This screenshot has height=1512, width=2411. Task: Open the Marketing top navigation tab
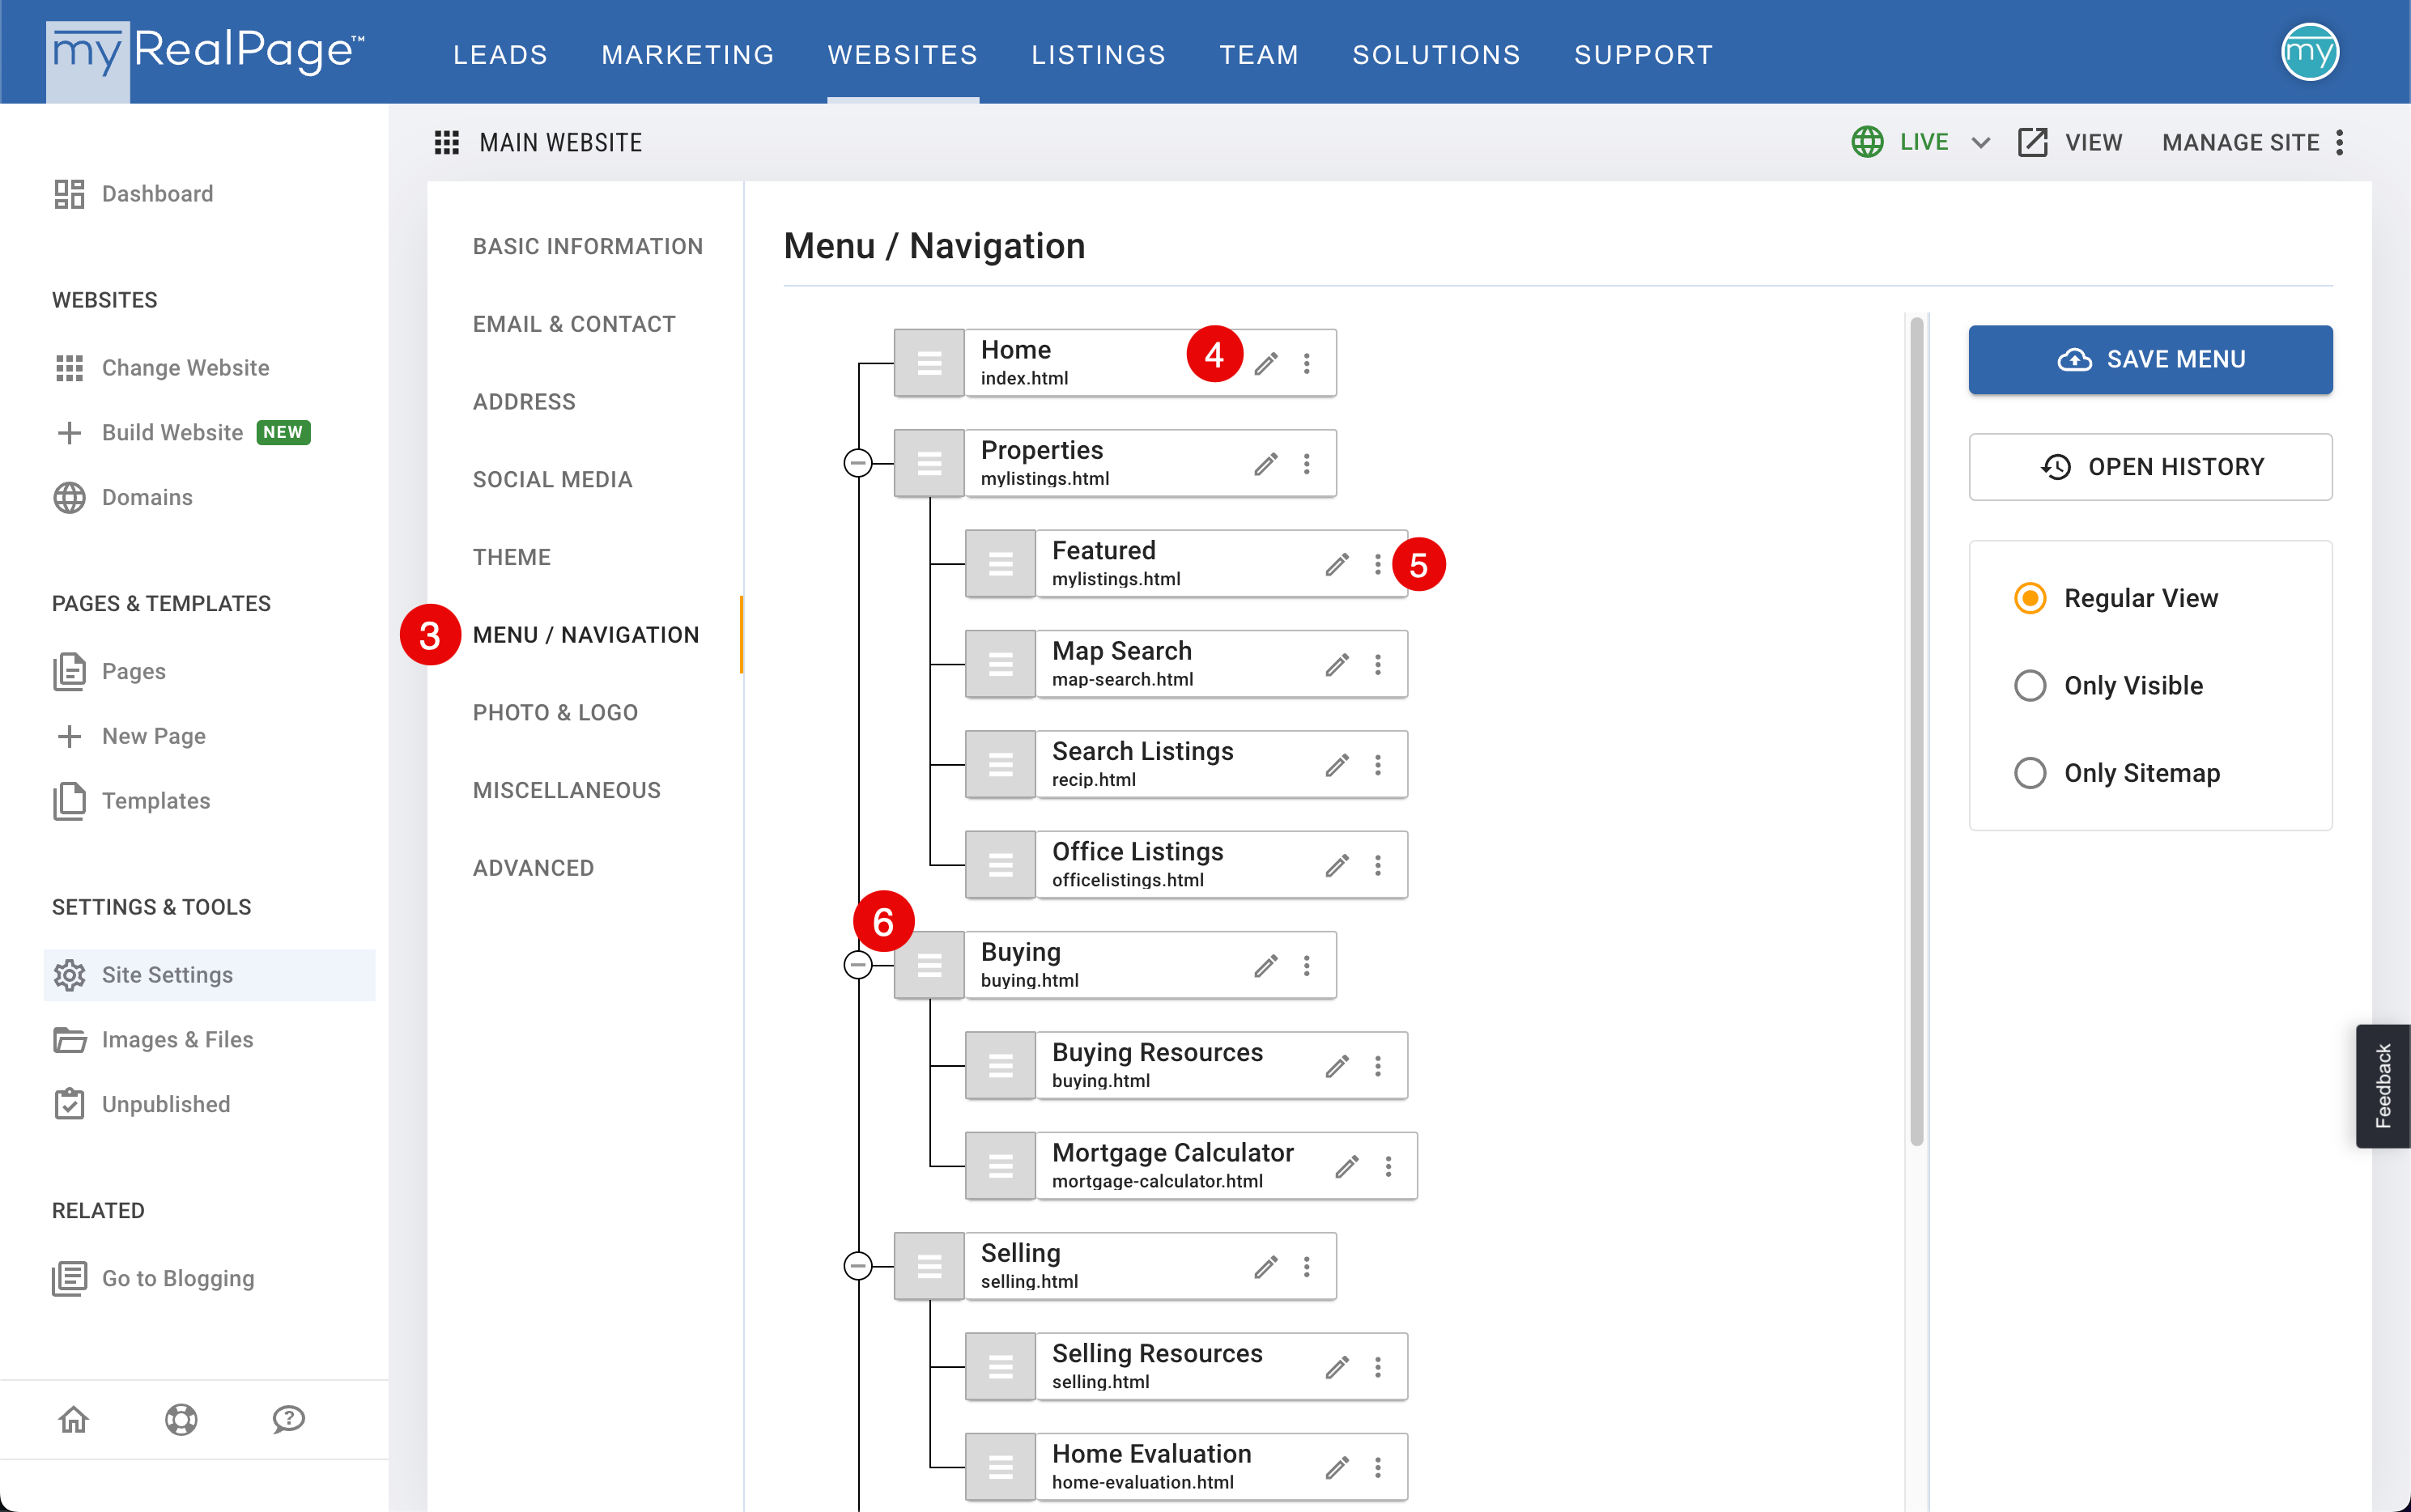(688, 55)
